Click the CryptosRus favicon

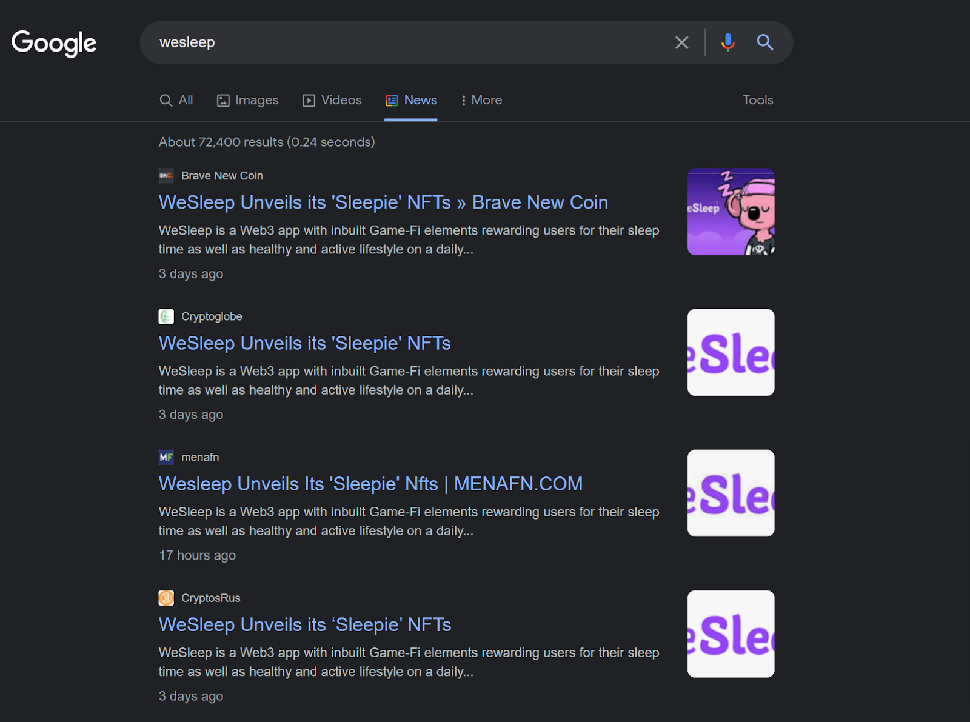[166, 598]
